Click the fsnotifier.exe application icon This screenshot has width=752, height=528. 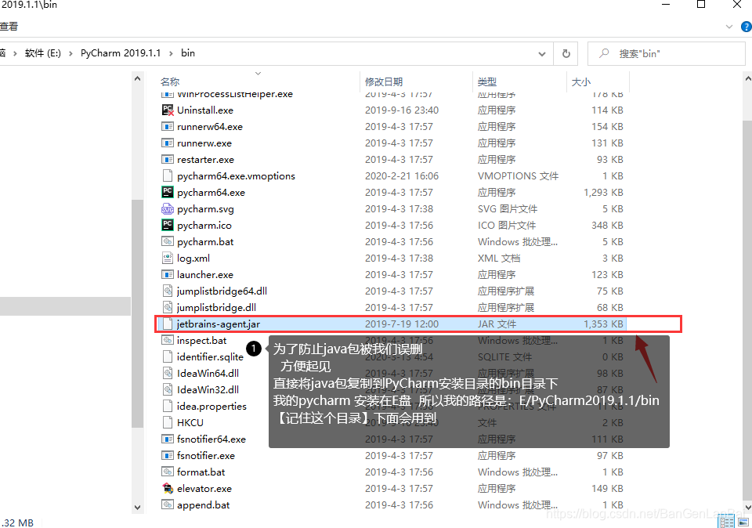[x=168, y=456]
